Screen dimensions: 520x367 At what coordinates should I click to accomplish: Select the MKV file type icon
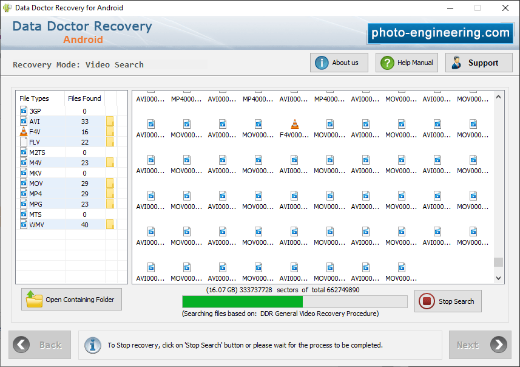24,173
